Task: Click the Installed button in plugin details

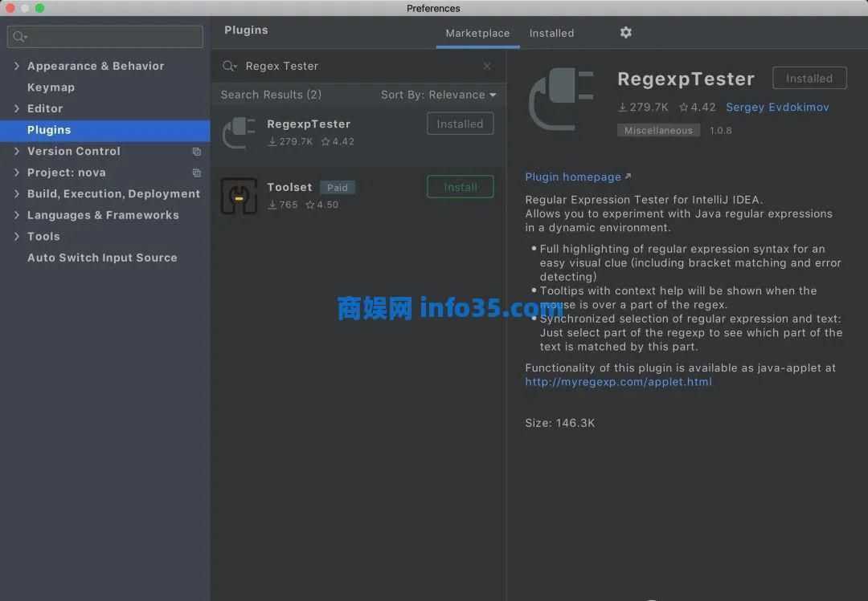Action: tap(809, 79)
